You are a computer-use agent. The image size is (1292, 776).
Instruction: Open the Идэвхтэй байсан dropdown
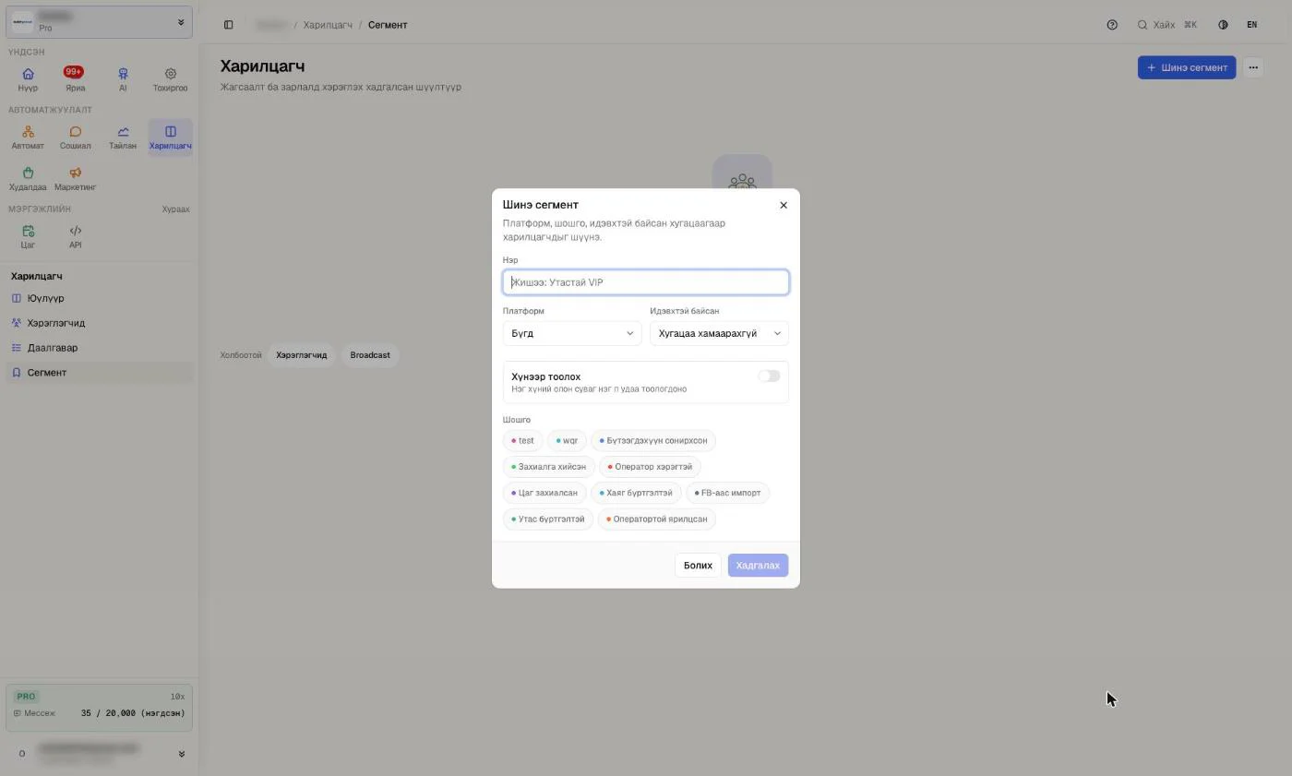[x=719, y=333]
